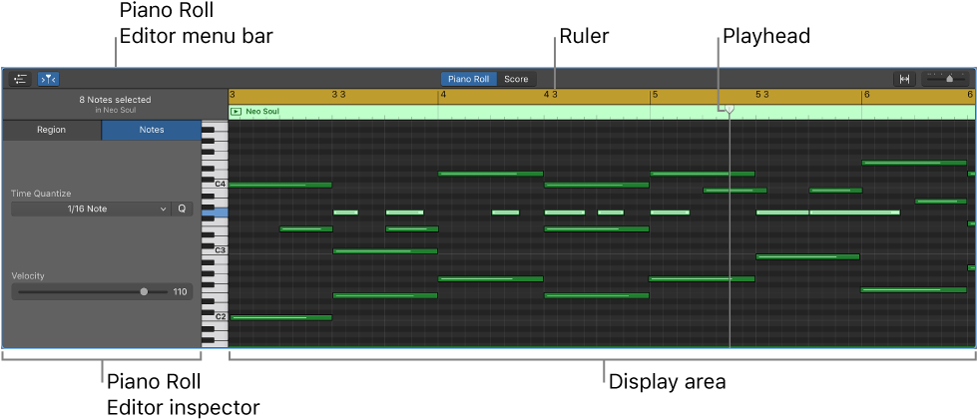Click the editor inspector toggle icon
This screenshot has height=419, width=977.
click(x=20, y=79)
